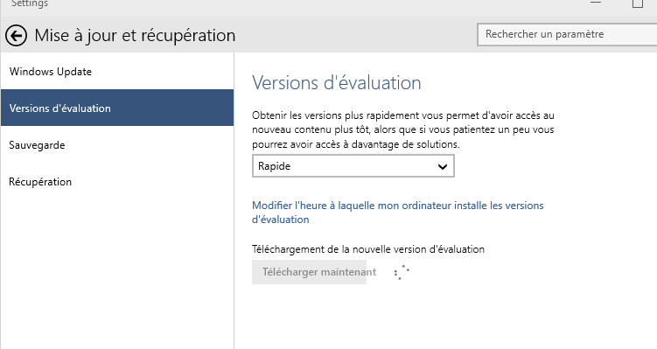This screenshot has width=657, height=349.
Task: Click the Mise à jour et récupération header
Action: 135,35
